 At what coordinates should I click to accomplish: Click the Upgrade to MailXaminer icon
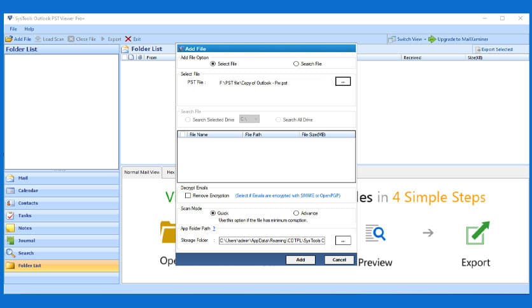tap(432, 39)
